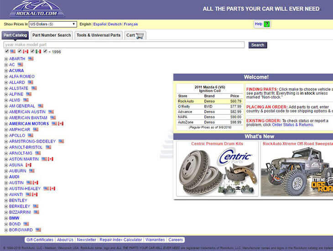This screenshot has width=333, height=251.
Task: Click the US flag next to ALLARD
Action: (31, 82)
